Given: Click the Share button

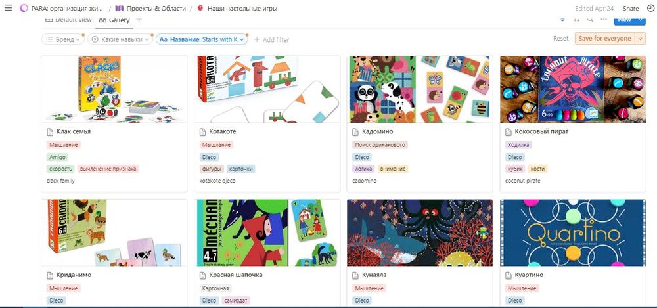Looking at the screenshot, I should pos(631,8).
